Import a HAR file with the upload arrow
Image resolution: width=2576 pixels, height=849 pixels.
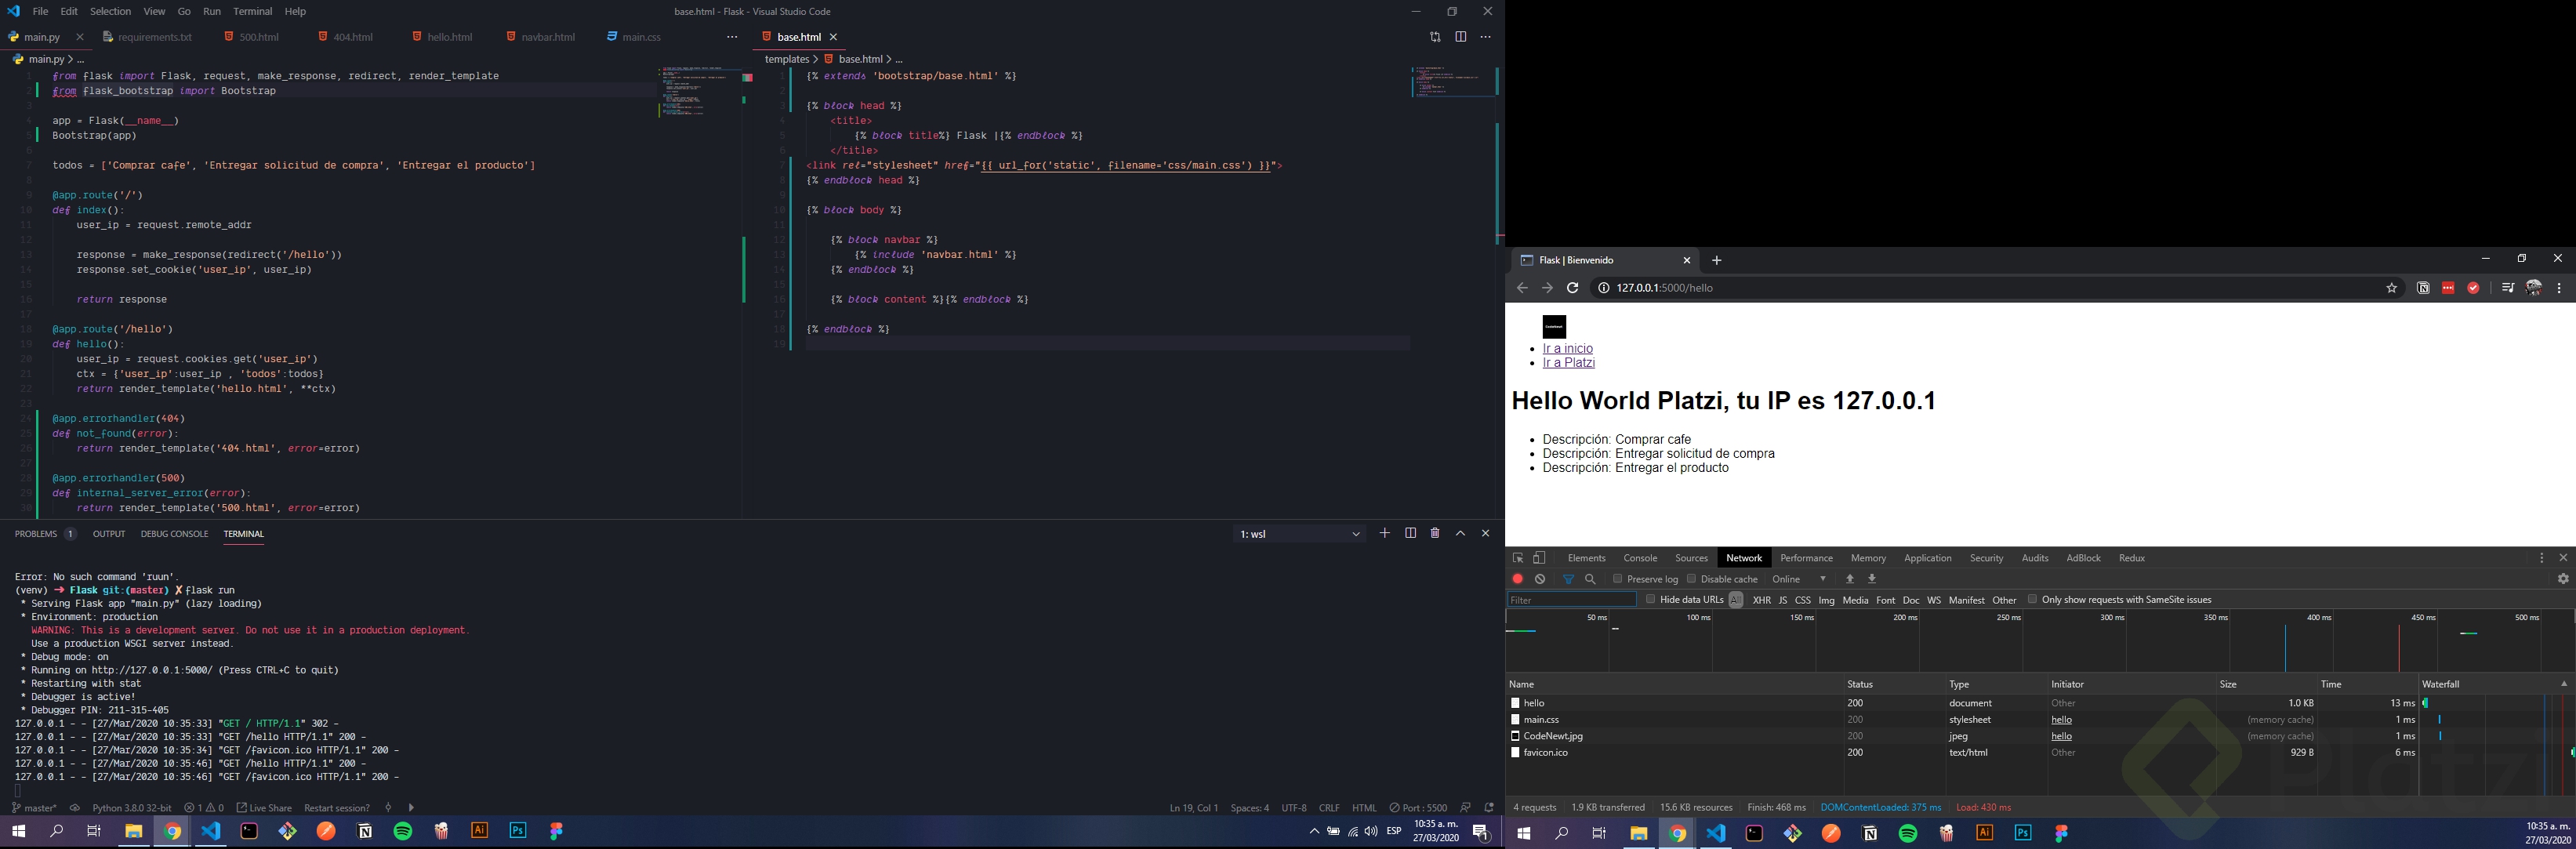1850,579
